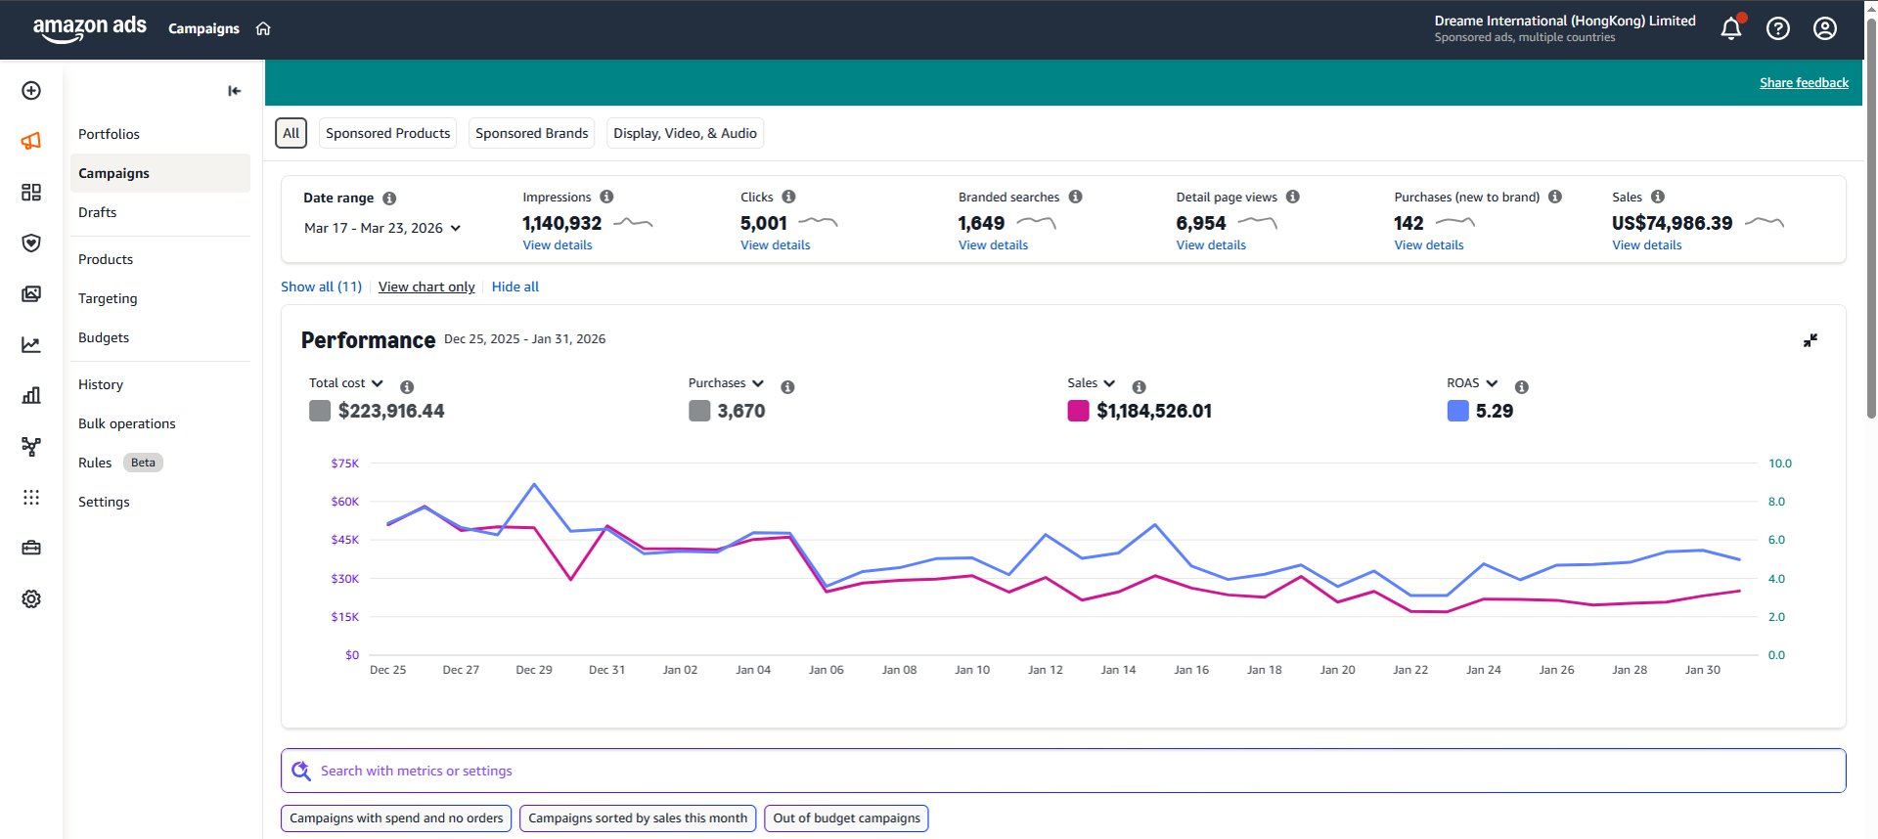The image size is (1878, 839).
Task: Switch to the Sponsored Brands tab
Action: pyautogui.click(x=531, y=133)
